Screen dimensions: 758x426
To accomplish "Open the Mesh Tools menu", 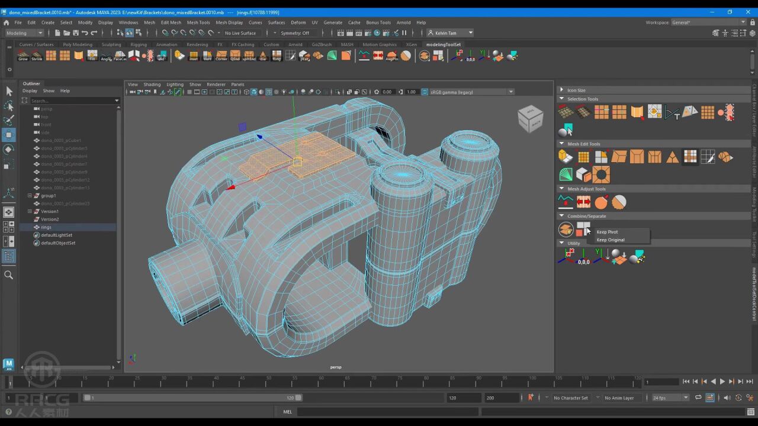I will 198,22.
